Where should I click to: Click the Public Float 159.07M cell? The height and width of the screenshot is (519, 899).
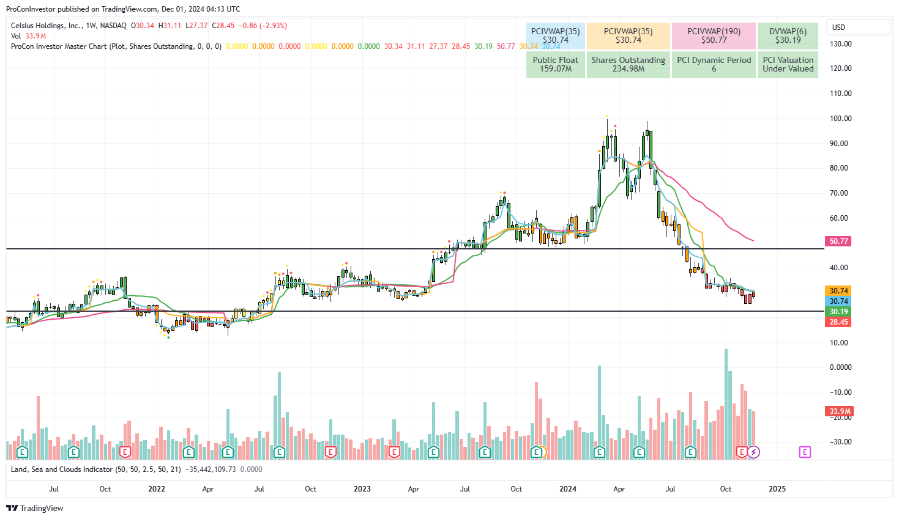coord(556,65)
